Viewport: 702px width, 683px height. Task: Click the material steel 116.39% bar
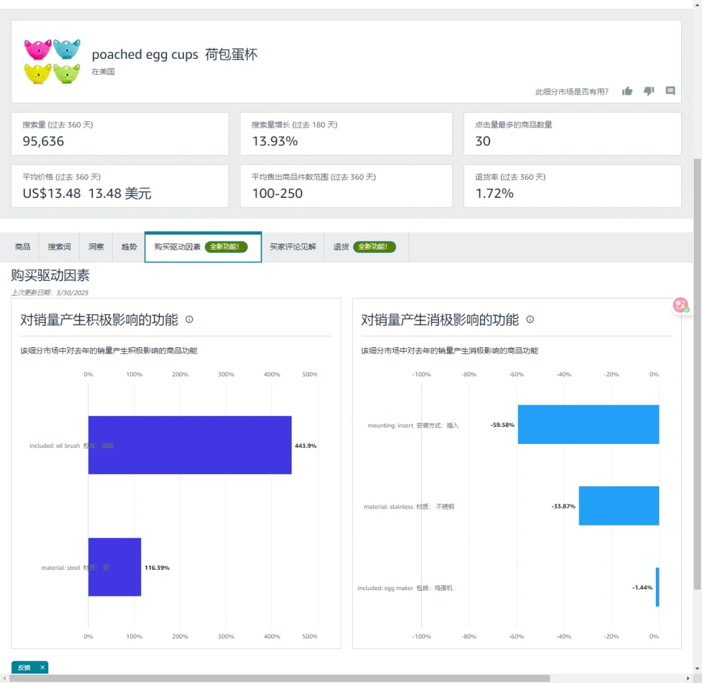click(x=114, y=567)
